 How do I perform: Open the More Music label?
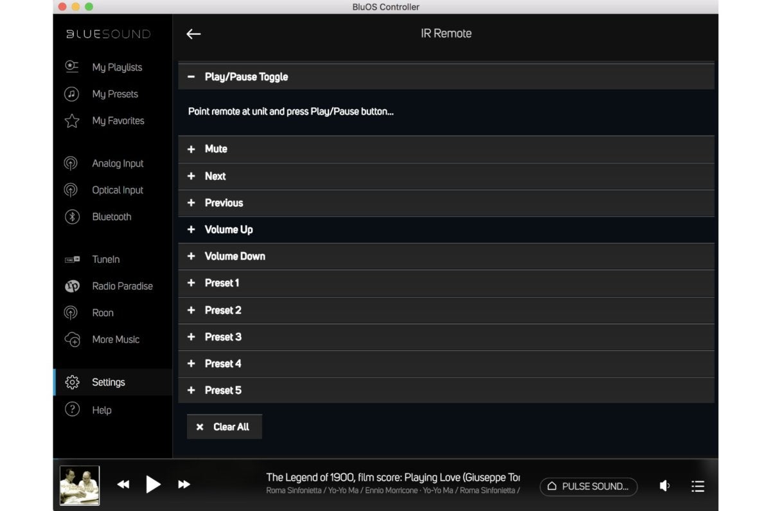[x=116, y=339]
